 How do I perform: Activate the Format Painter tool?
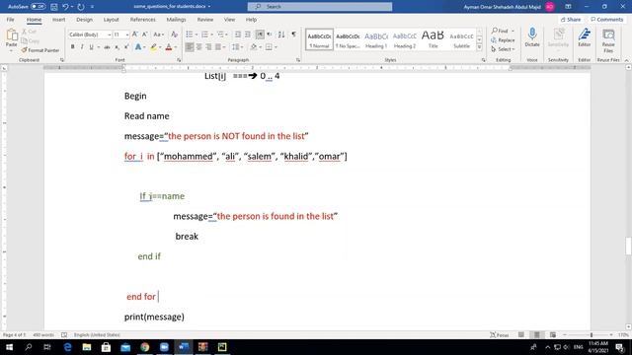click(40, 50)
